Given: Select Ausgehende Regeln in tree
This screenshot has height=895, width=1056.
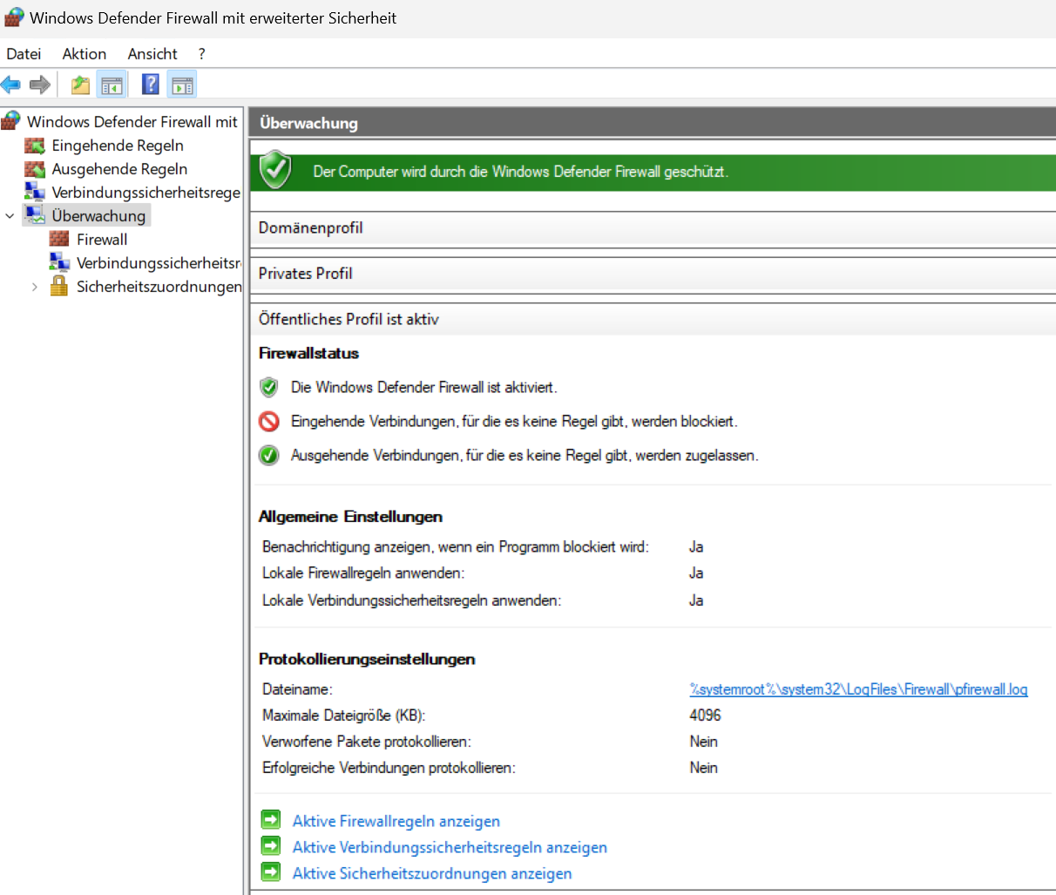Looking at the screenshot, I should coord(119,169).
